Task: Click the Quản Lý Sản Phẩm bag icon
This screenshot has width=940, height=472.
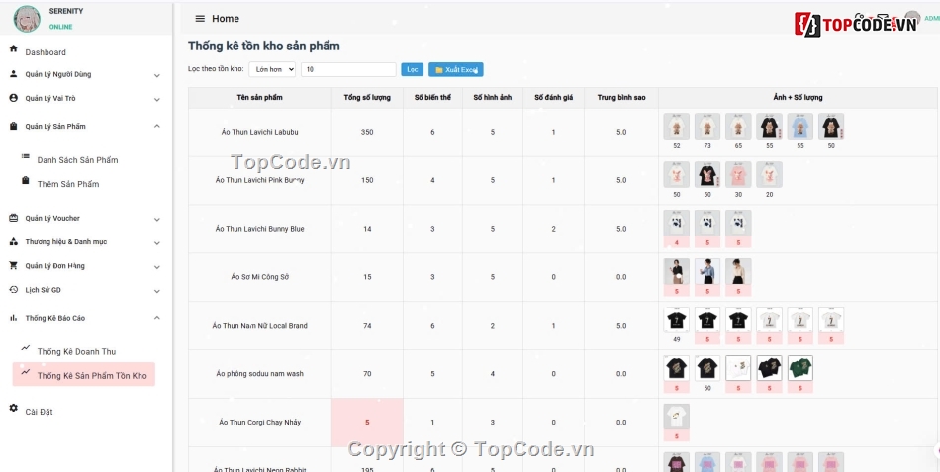Action: coord(13,126)
